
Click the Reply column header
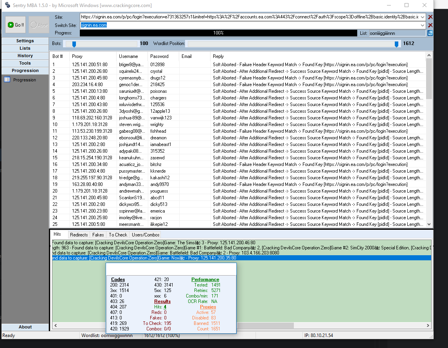click(318, 56)
